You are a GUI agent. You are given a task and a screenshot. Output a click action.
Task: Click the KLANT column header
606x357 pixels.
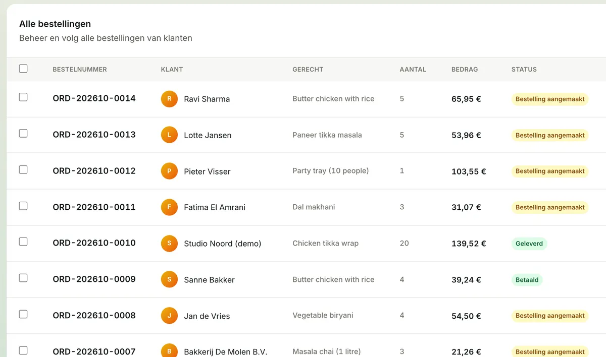[172, 70]
